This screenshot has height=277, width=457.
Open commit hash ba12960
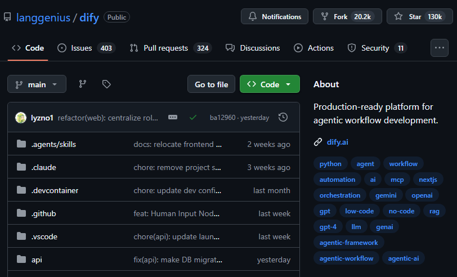pyautogui.click(x=223, y=118)
